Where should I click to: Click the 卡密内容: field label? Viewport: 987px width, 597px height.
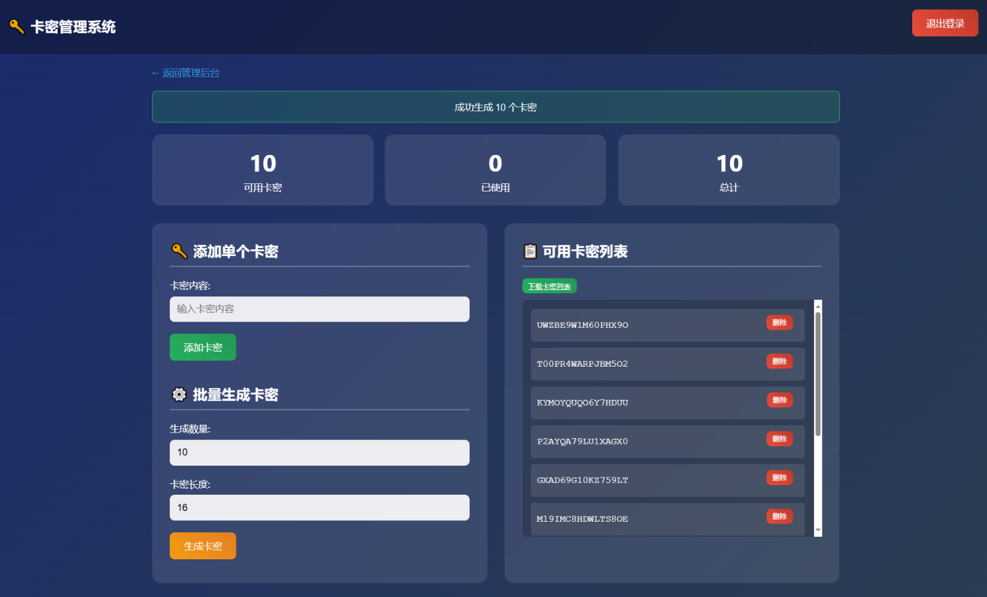(190, 286)
